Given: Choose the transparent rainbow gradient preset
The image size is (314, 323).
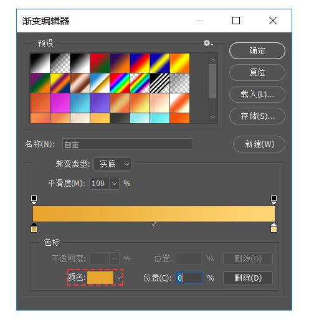Looking at the screenshot, I should (140, 83).
